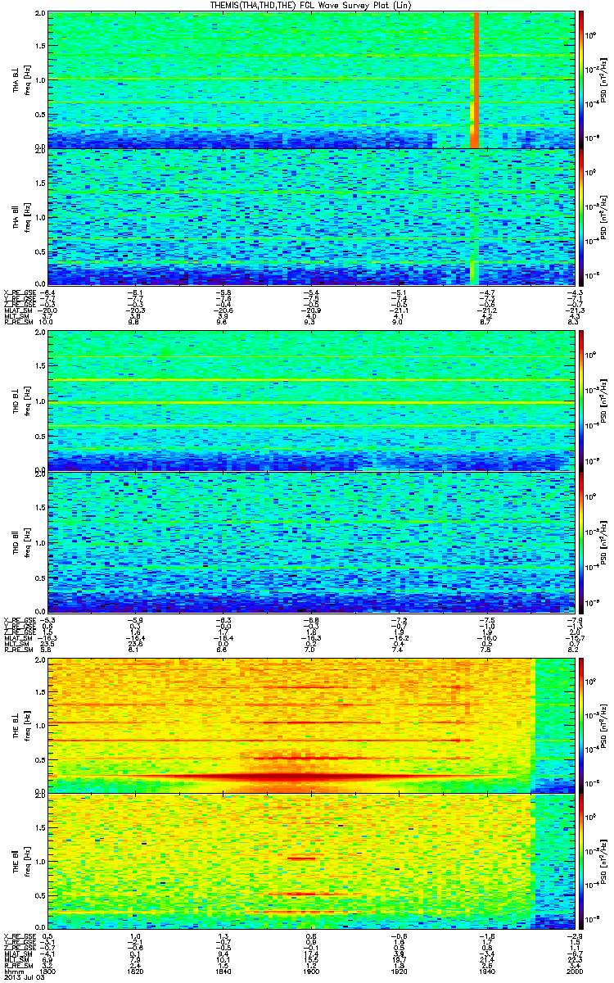Click the 'PSD [nT²/Hz]' label beside THA BL
614x983 pixels.
tap(604, 79)
